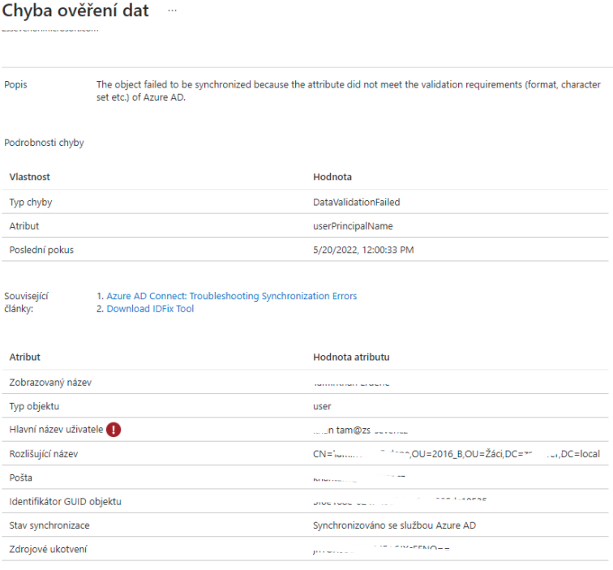Click the red error icon by Hlavní název uživatele
This screenshot has height=570, width=613.
[114, 430]
